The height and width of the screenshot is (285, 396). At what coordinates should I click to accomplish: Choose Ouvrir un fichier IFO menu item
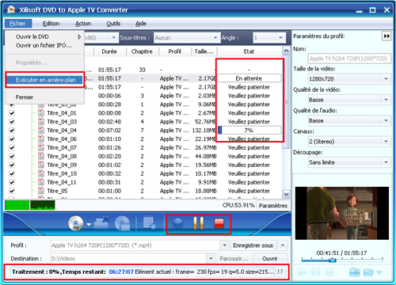coord(44,45)
